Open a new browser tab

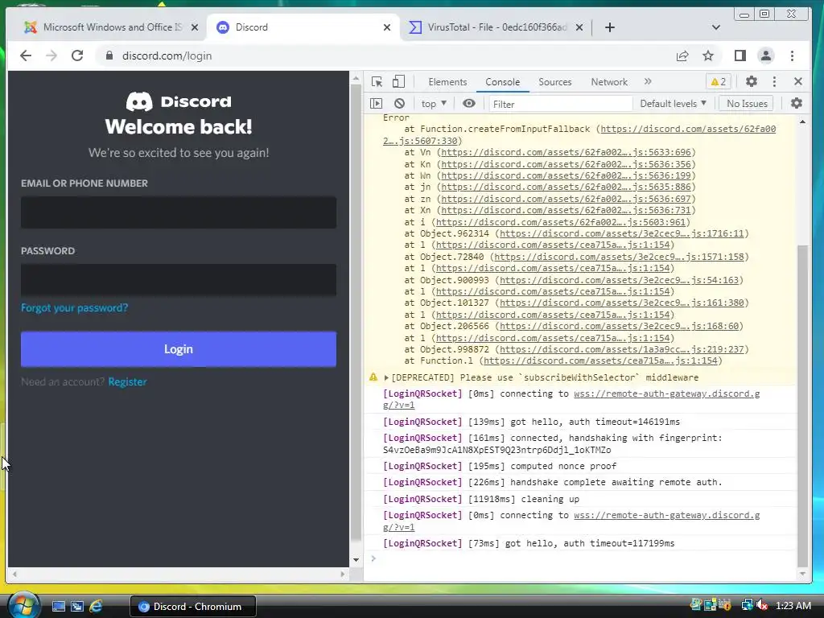tap(610, 27)
